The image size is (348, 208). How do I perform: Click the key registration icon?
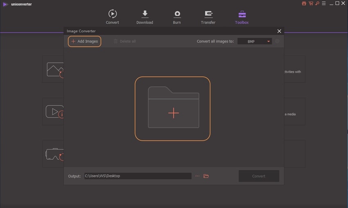pyautogui.click(x=316, y=3)
